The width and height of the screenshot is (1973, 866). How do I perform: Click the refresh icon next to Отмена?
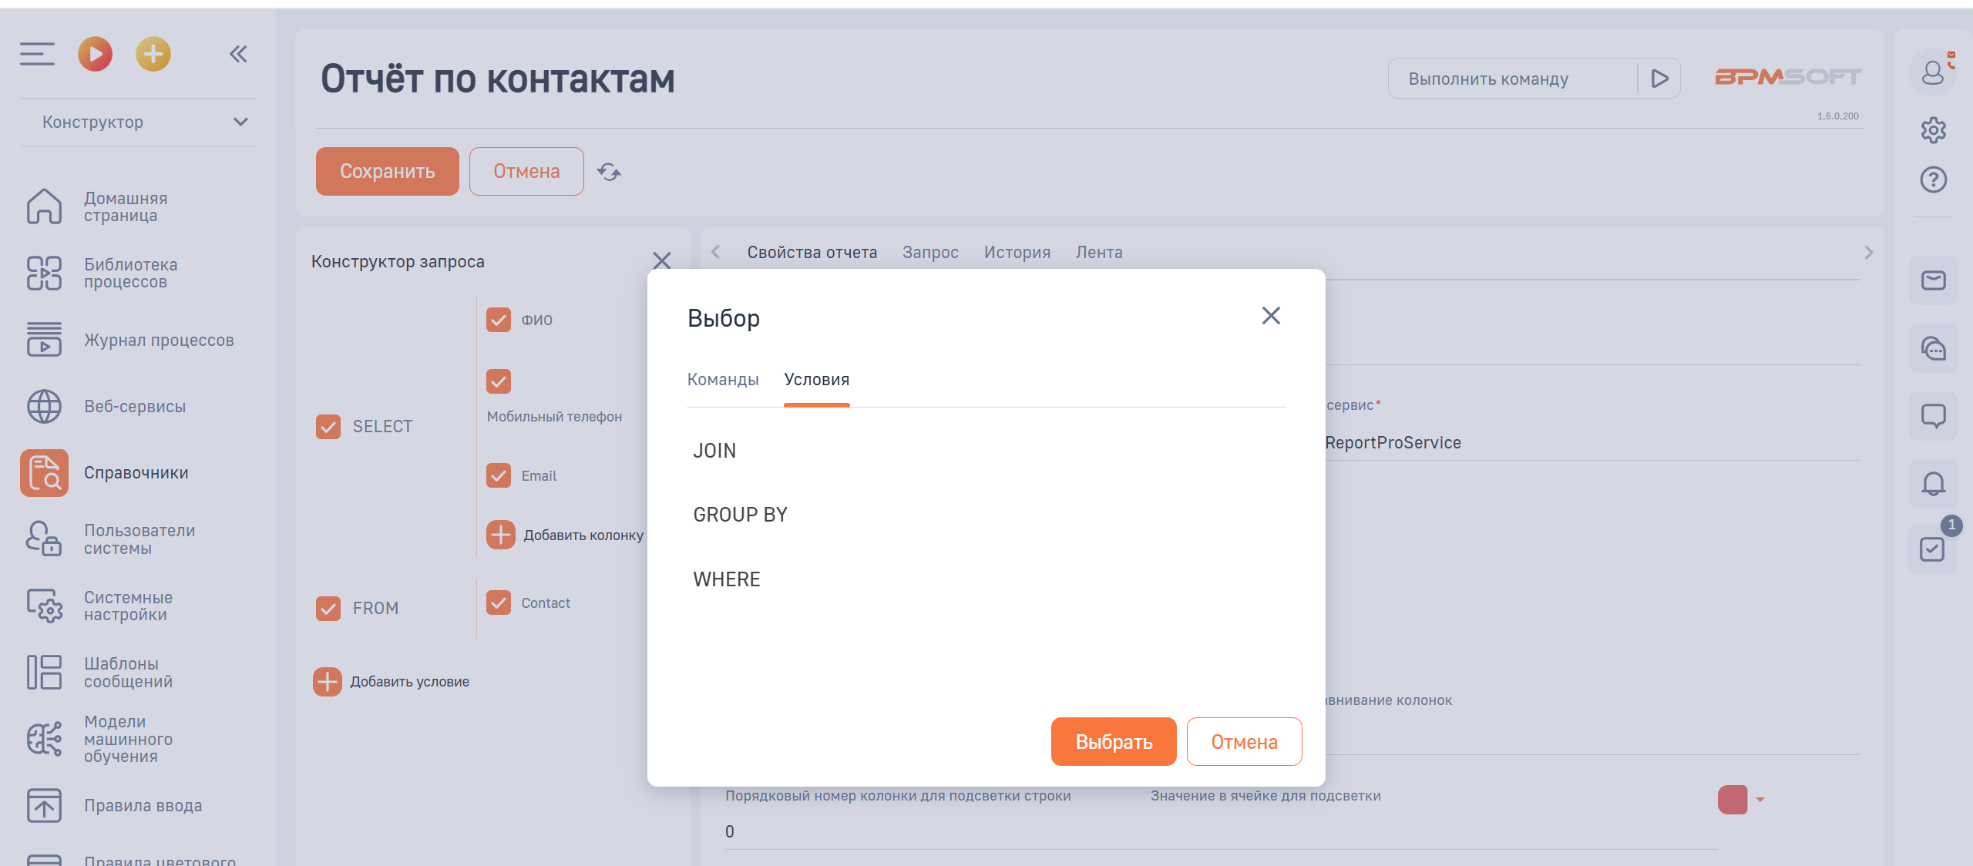click(609, 172)
